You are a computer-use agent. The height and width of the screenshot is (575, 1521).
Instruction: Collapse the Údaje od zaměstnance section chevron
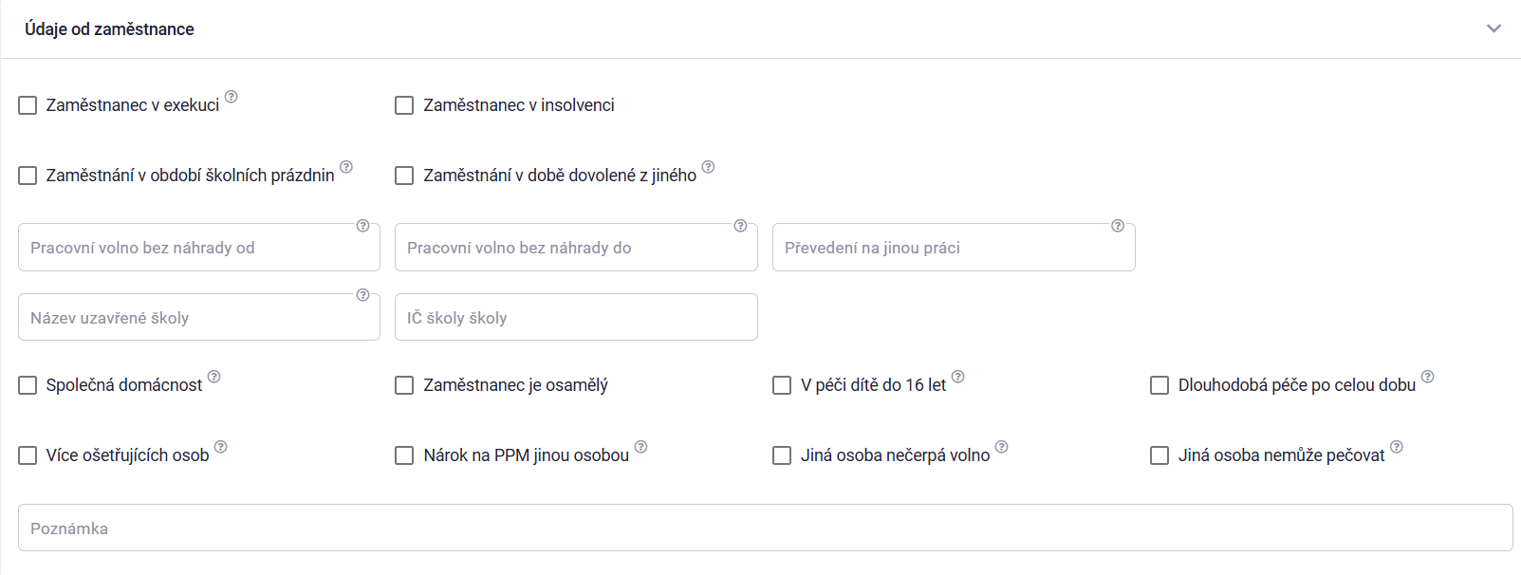1494,28
